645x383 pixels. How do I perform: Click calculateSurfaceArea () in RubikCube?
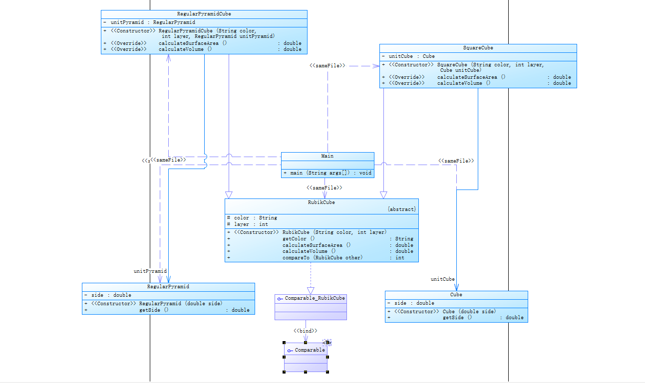pos(320,245)
